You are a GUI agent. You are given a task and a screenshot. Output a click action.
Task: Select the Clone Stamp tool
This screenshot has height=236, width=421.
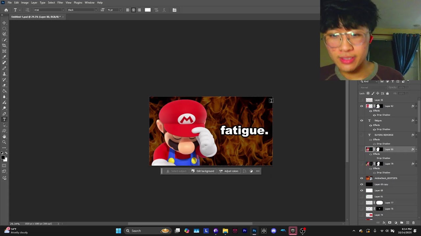[x=4, y=74]
